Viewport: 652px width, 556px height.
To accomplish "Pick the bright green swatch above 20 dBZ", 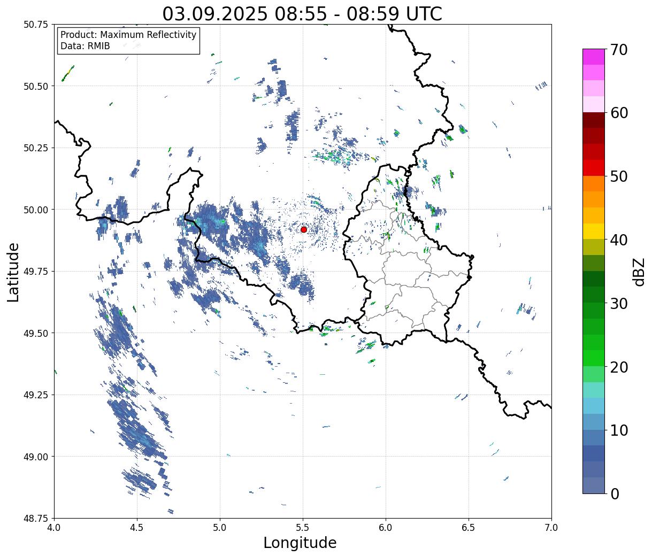I will pyautogui.click(x=594, y=358).
